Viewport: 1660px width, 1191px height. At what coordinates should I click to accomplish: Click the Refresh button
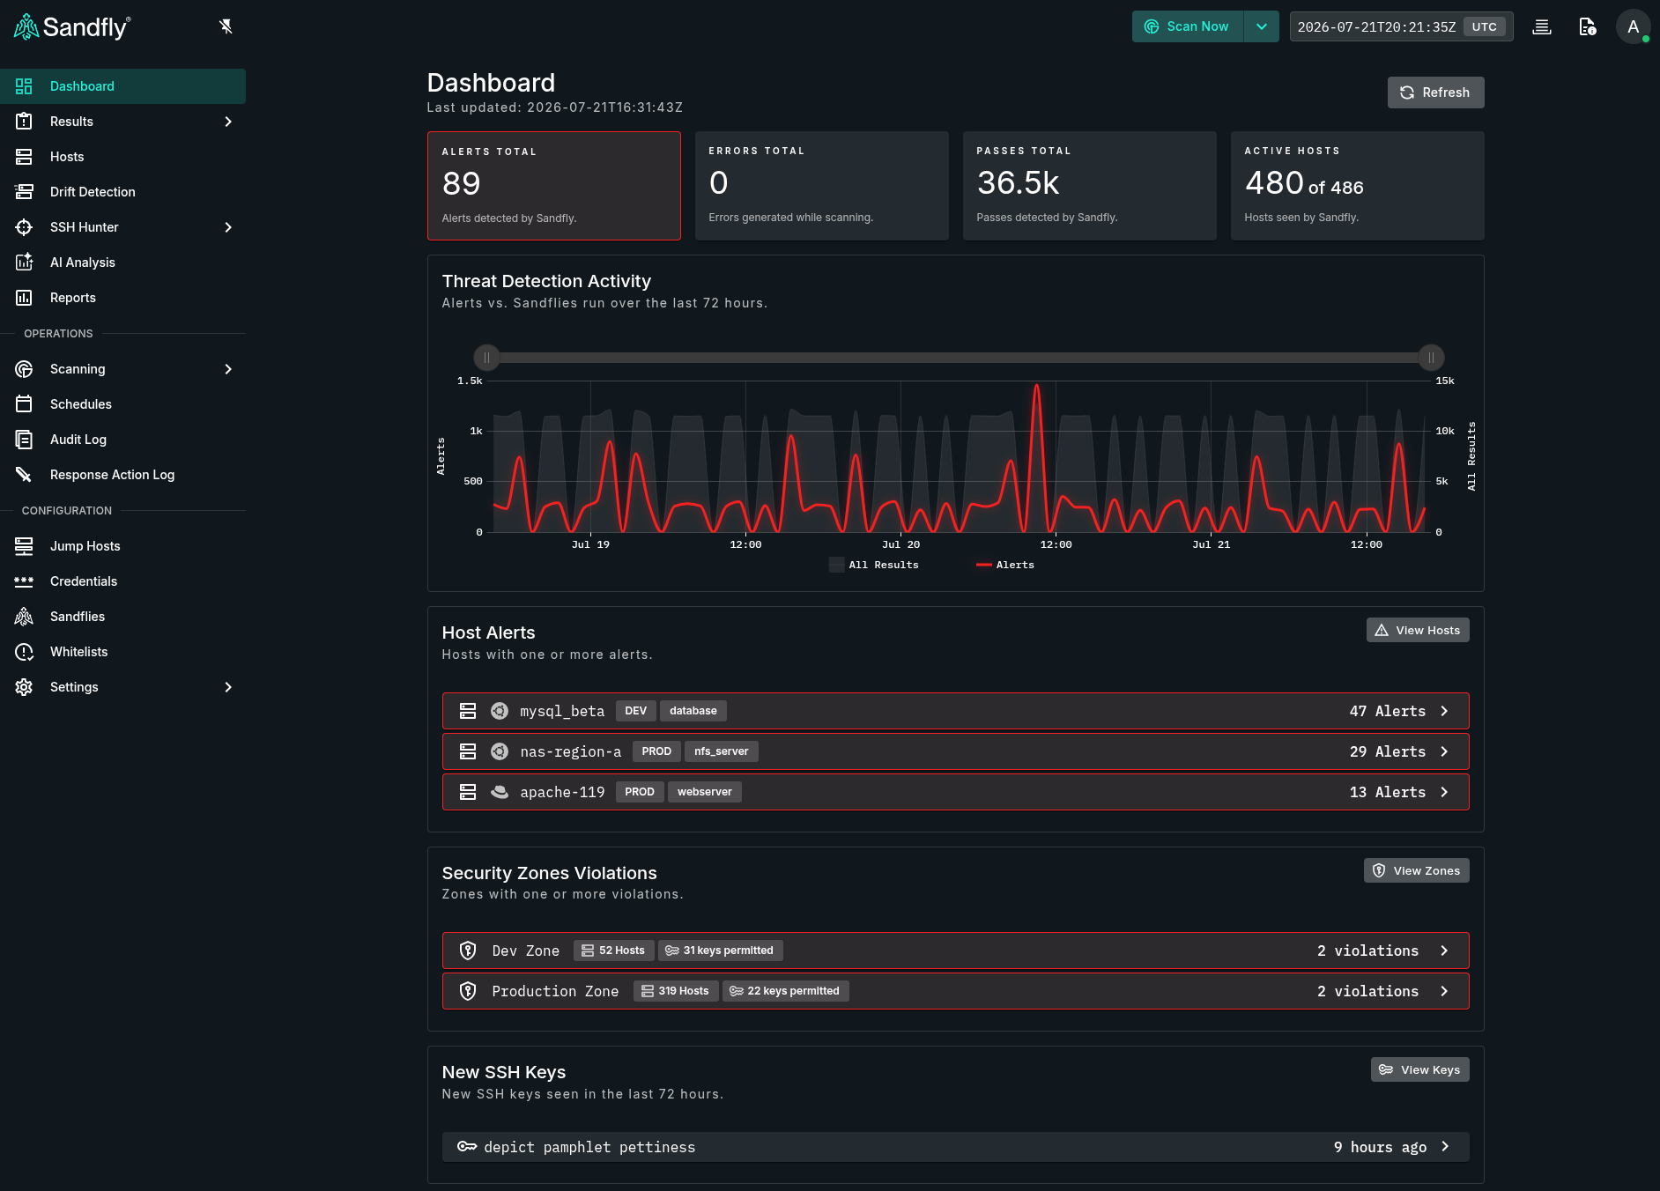click(1435, 92)
